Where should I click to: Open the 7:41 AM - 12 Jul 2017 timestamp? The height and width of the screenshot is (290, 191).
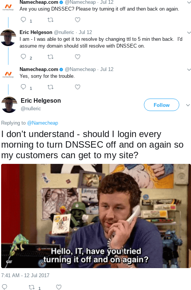coord(25,275)
